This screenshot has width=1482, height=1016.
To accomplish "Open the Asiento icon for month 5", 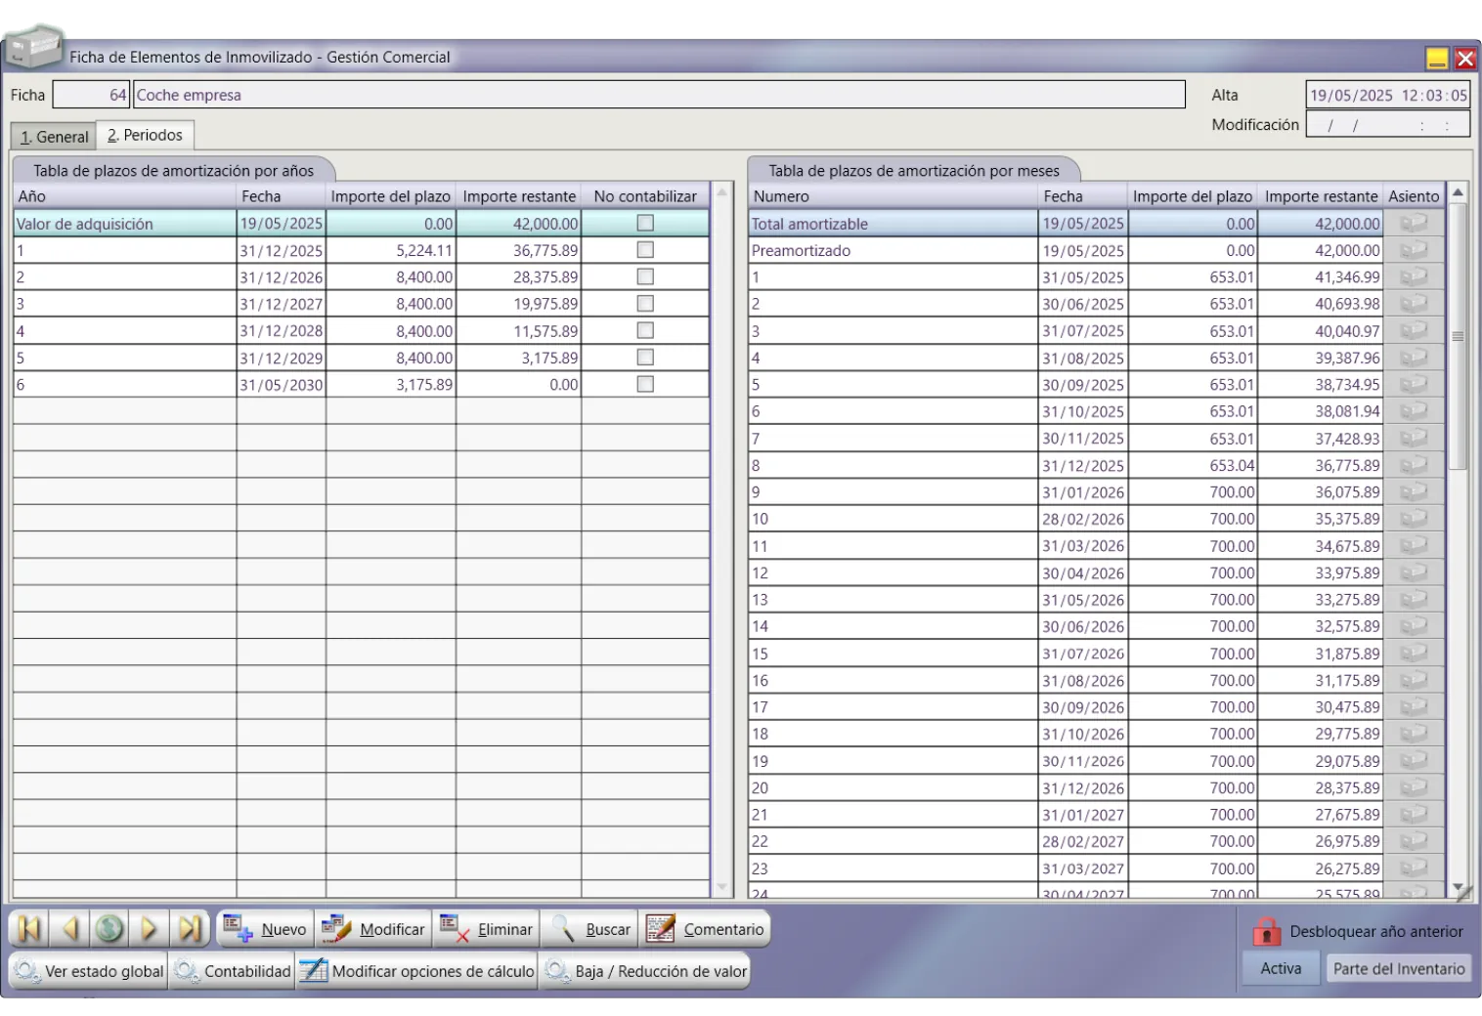I will pyautogui.click(x=1414, y=385).
